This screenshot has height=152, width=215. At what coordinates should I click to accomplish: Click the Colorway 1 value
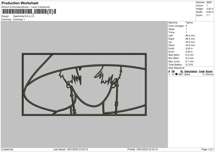(x=19, y=19)
